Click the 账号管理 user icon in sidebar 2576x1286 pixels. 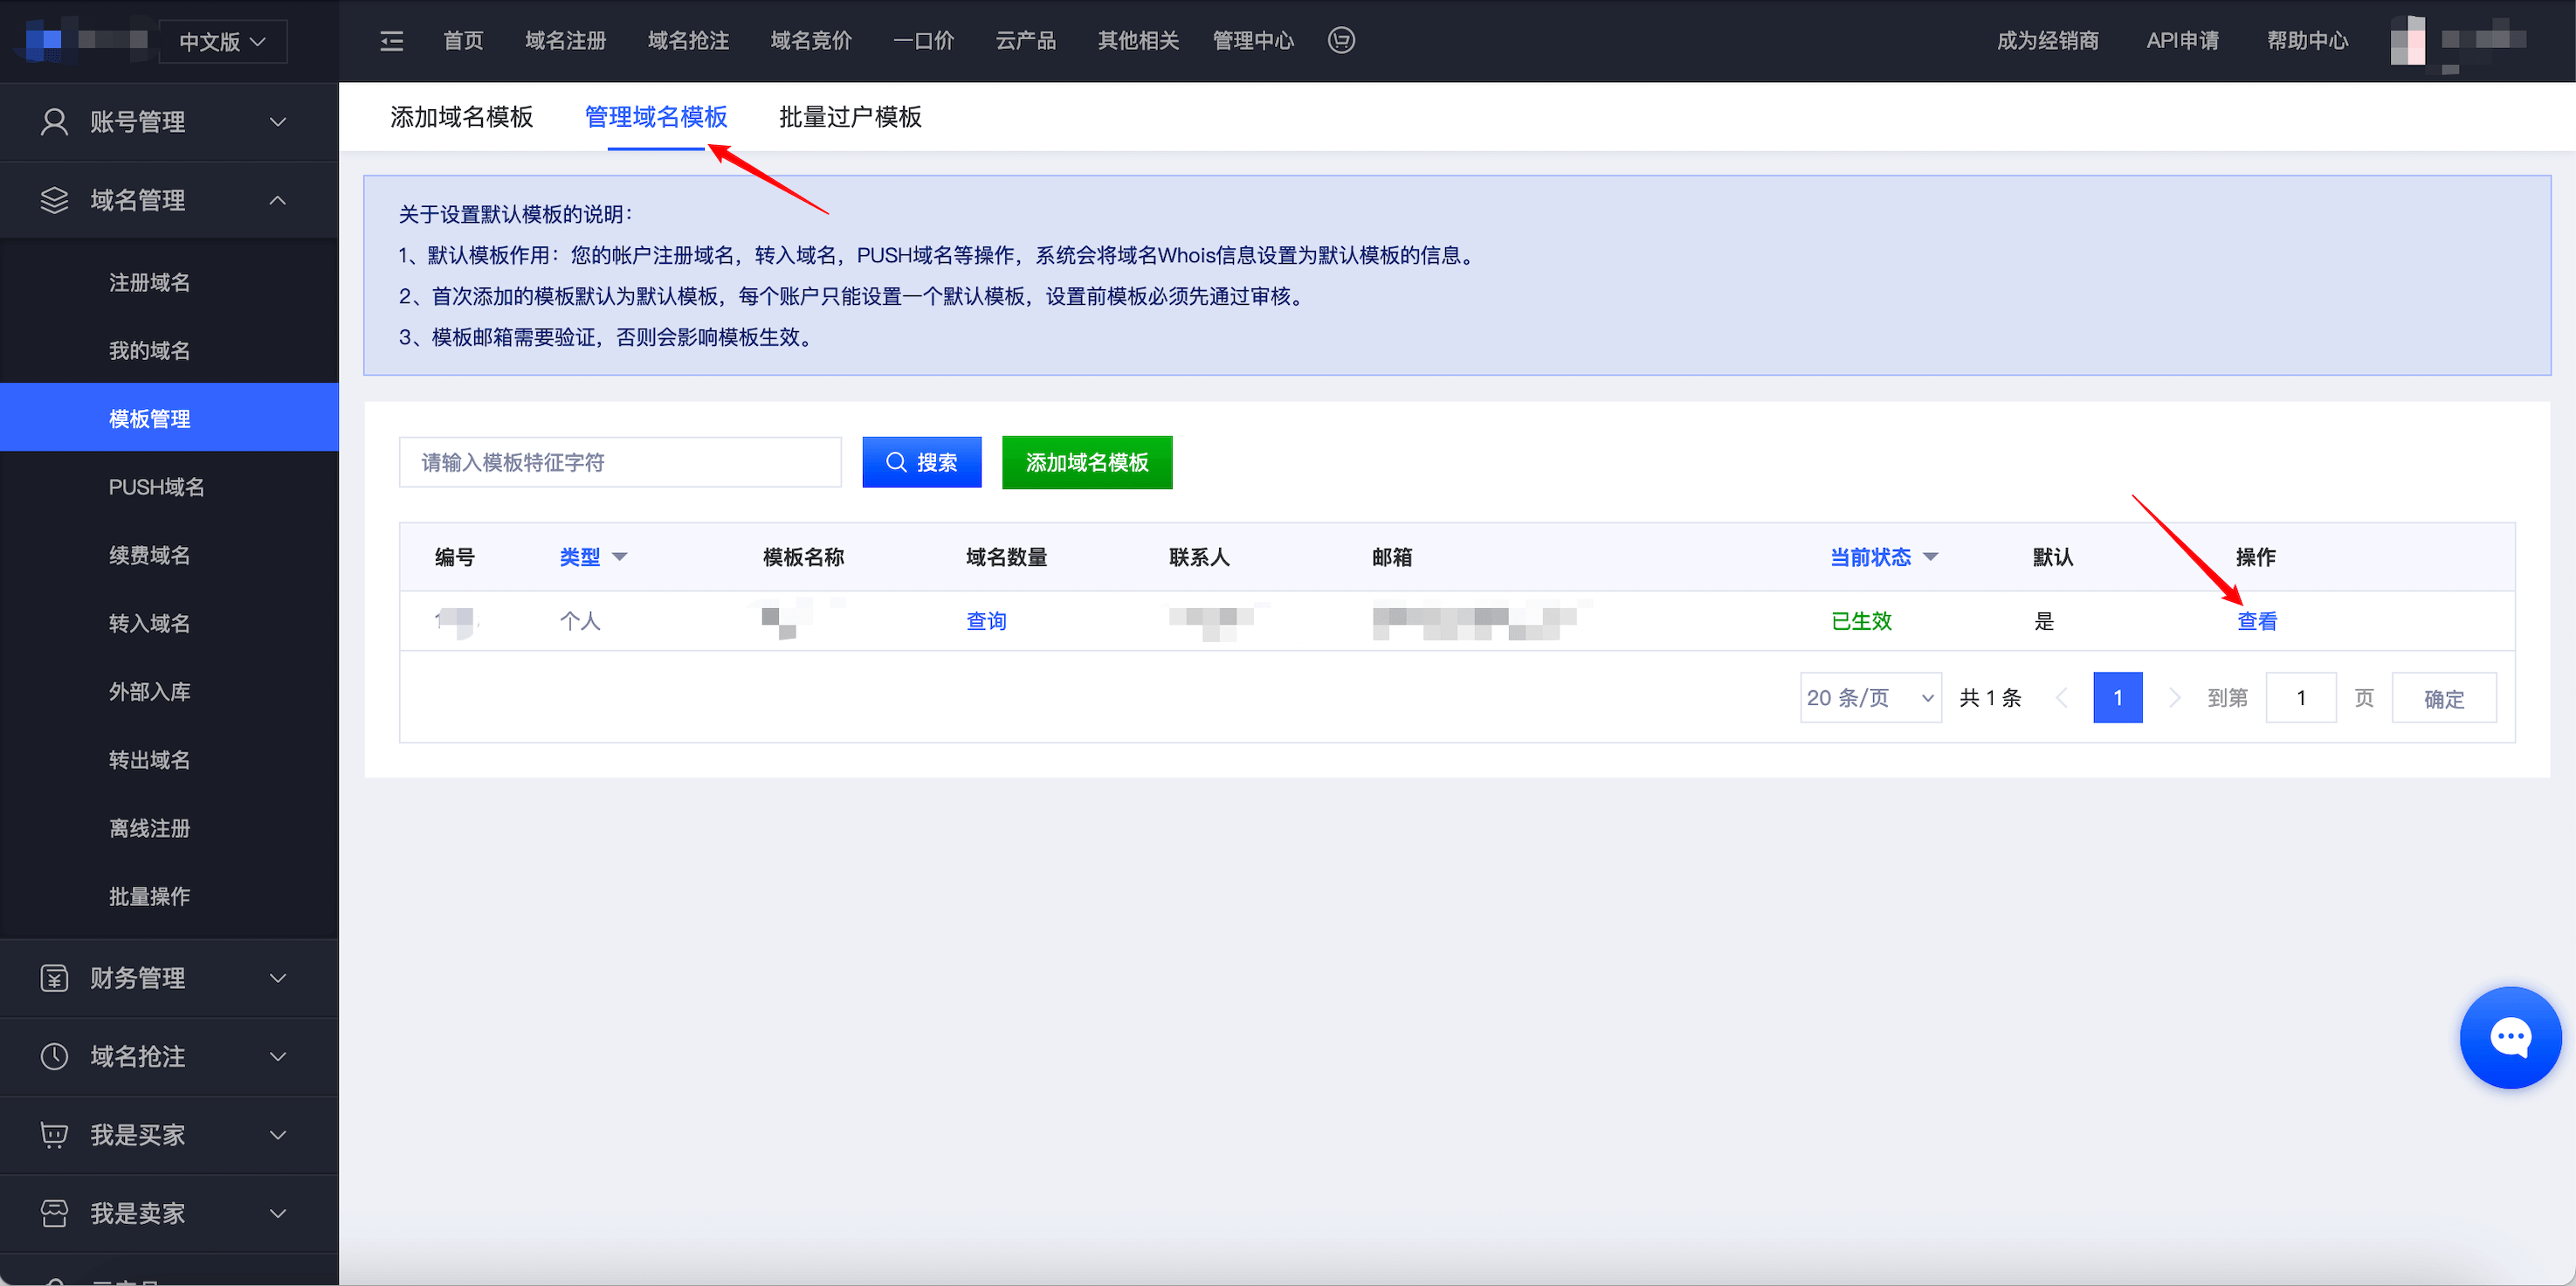point(54,122)
